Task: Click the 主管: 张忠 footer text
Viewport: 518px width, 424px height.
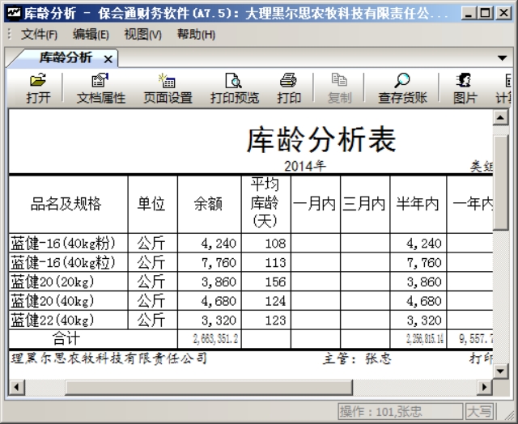Action: pyautogui.click(x=357, y=358)
